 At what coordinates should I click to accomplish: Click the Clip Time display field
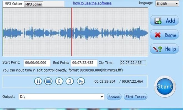(133, 63)
